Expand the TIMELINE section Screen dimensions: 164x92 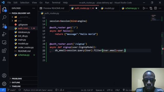pyautogui.click(x=23, y=86)
